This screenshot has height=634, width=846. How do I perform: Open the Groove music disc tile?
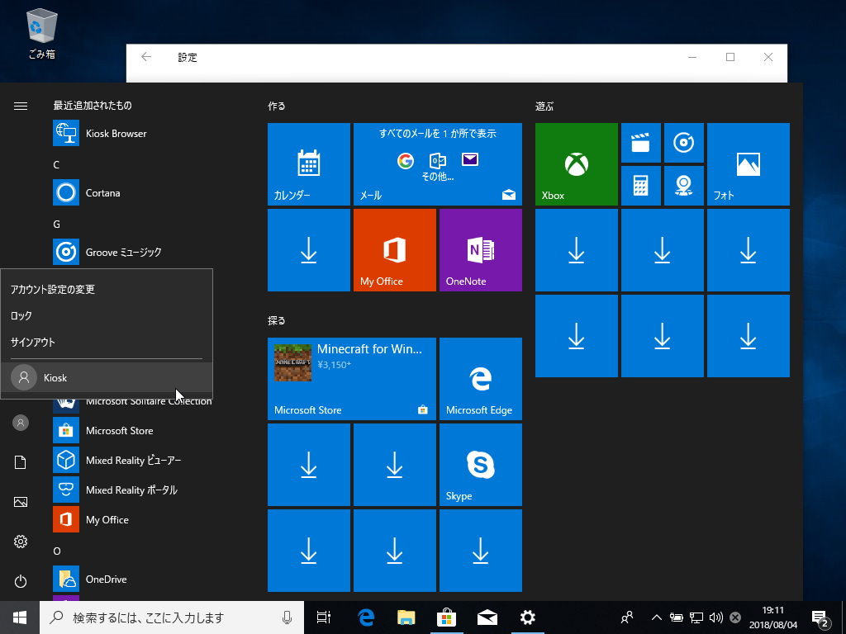click(x=683, y=143)
